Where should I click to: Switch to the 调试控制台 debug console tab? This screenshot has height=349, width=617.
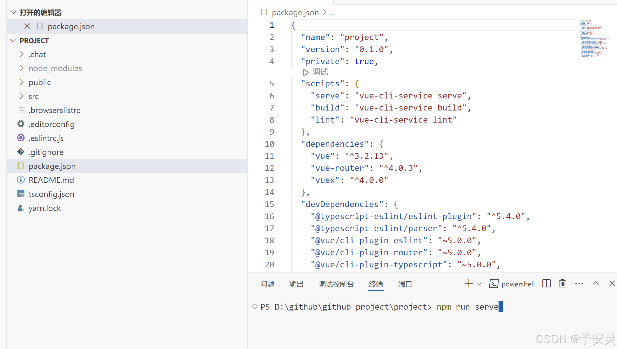(336, 284)
